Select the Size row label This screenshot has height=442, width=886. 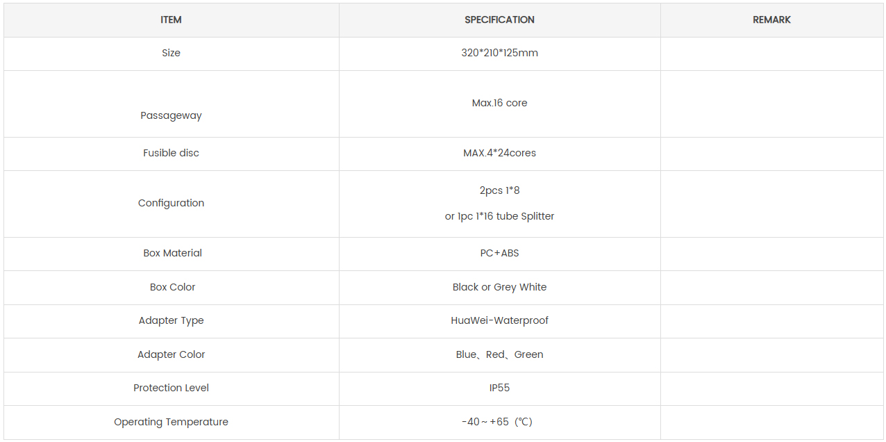point(171,53)
